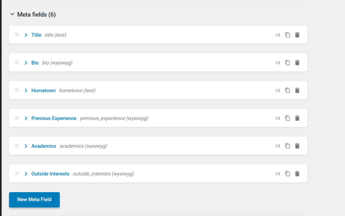Expand the Bio field chevron

(26, 63)
